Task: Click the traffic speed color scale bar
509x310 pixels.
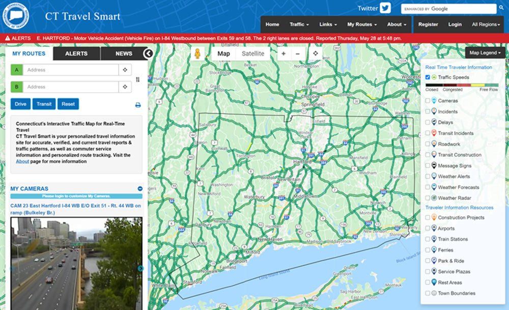Action: [462, 85]
